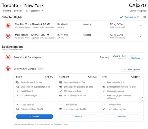Image resolution: width=148 pixels, height=129 pixels.
Task: Click the Standard CA$422 price
Action: click(x=92, y=77)
